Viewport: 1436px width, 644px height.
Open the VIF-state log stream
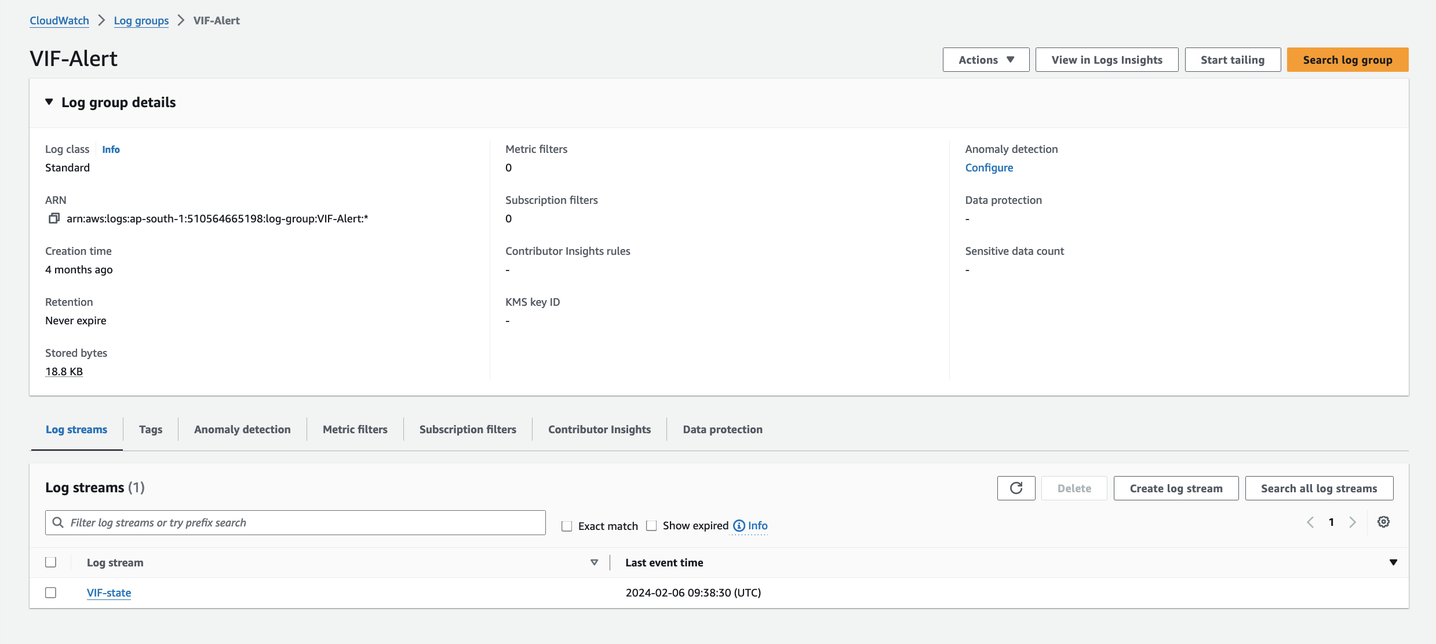click(x=109, y=592)
